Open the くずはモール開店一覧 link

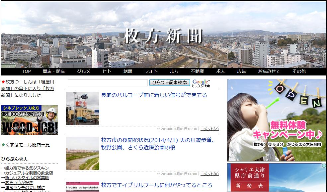coord(28,145)
